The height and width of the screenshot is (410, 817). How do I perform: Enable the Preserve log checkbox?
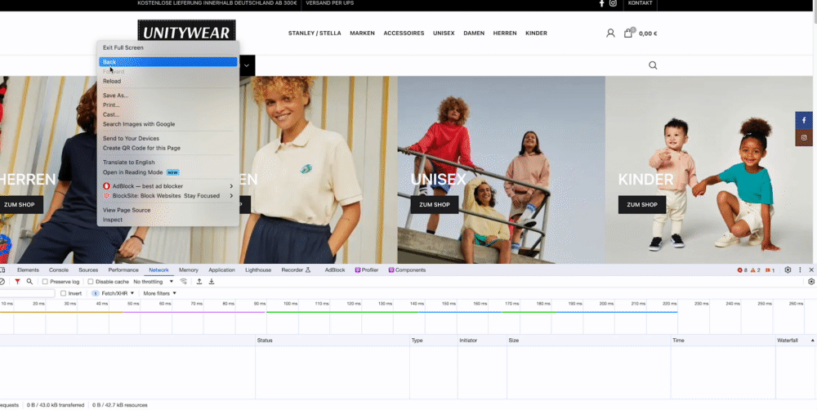point(45,281)
